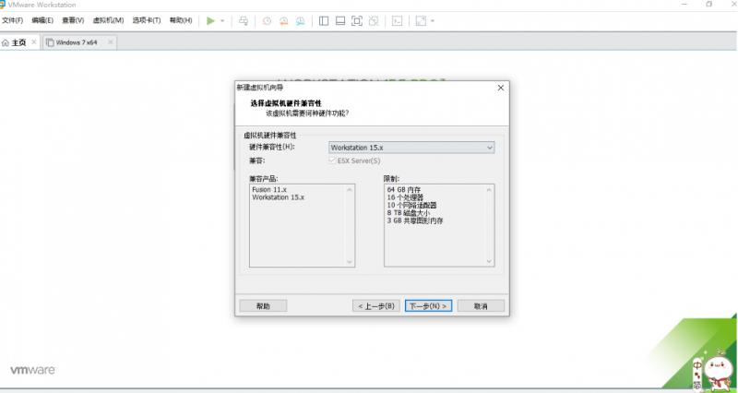Click the stretch guest display icon

point(421,20)
